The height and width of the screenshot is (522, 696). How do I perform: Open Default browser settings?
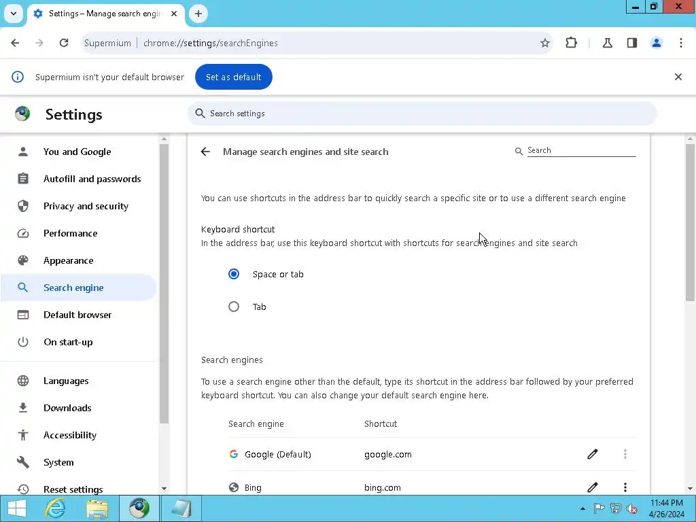pos(79,315)
